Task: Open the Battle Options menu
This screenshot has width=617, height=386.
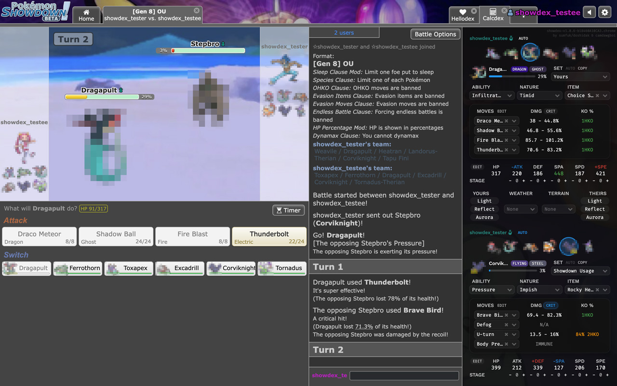Action: 435,34
